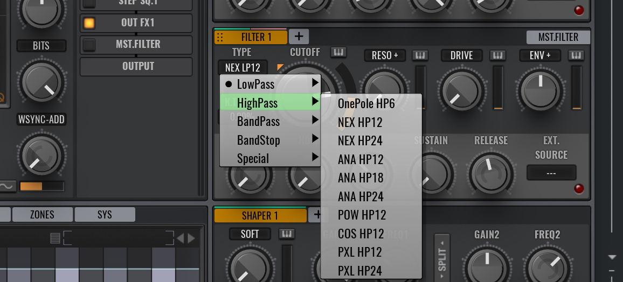Screen dimensions: 623x282
Task: Click the knob under BITS
Action: click(x=41, y=82)
